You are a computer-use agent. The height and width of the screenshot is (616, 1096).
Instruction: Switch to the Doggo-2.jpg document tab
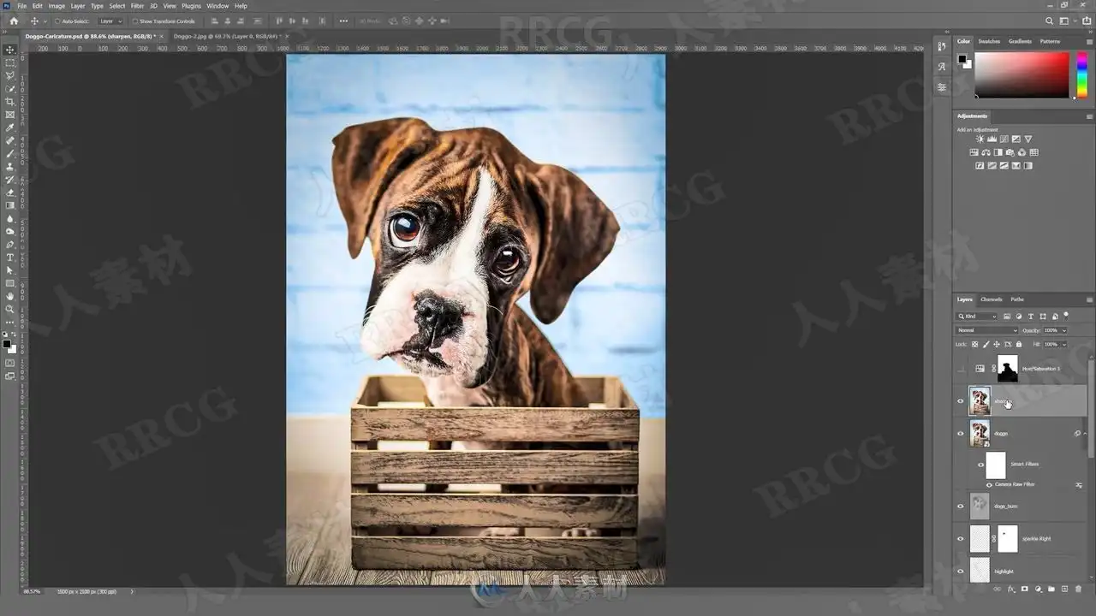[227, 36]
